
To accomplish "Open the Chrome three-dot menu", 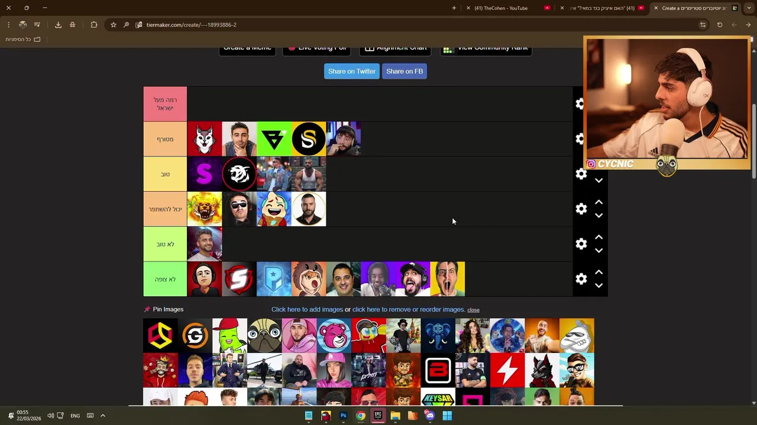I will (8, 25).
